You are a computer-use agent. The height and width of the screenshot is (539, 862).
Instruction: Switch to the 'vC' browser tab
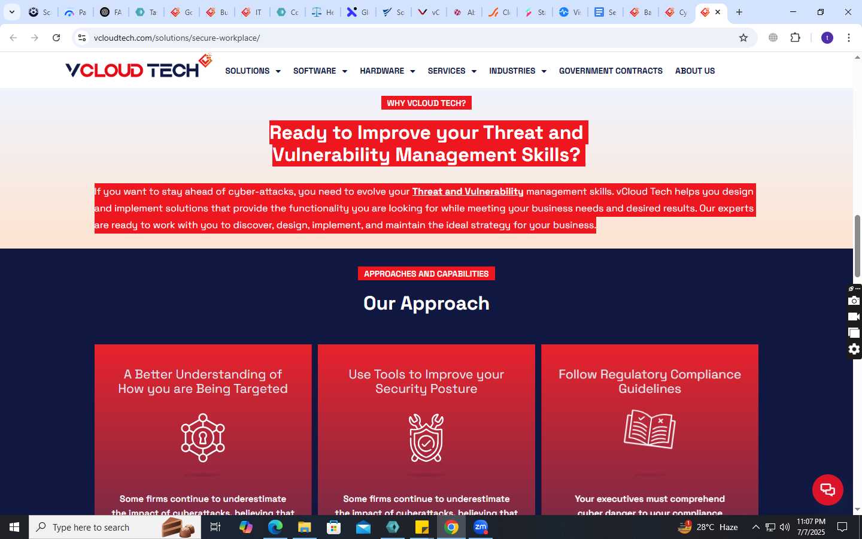429,12
